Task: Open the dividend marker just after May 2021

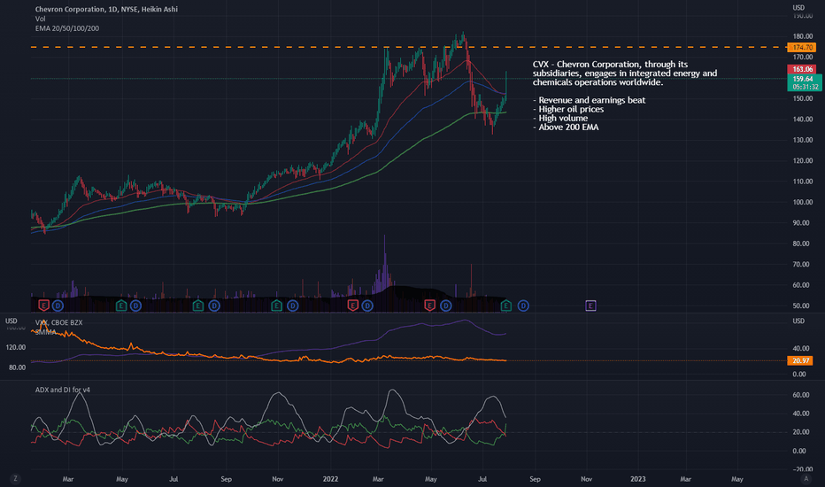Action: coord(135,305)
